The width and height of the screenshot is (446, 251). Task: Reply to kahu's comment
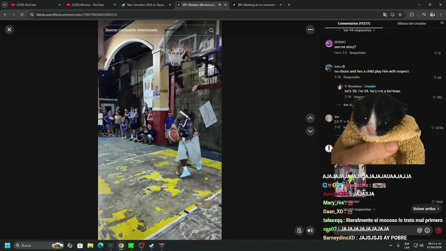pos(352,77)
